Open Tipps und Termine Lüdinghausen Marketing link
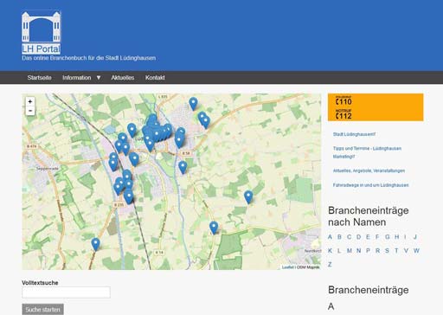The height and width of the screenshot is (315, 443). coord(367,152)
